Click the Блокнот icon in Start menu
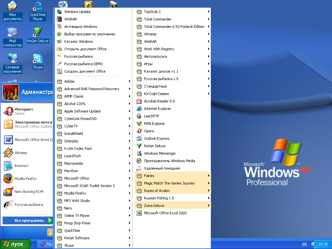The width and height of the screenshot is (332, 249). [x=8, y=166]
